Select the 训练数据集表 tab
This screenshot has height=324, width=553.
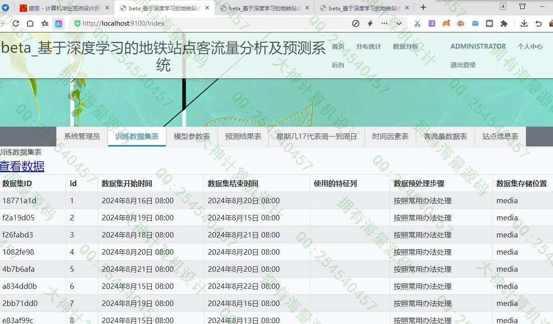[x=137, y=137]
